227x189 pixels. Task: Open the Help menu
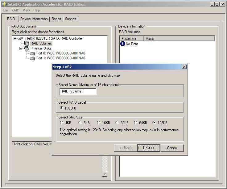37,10
